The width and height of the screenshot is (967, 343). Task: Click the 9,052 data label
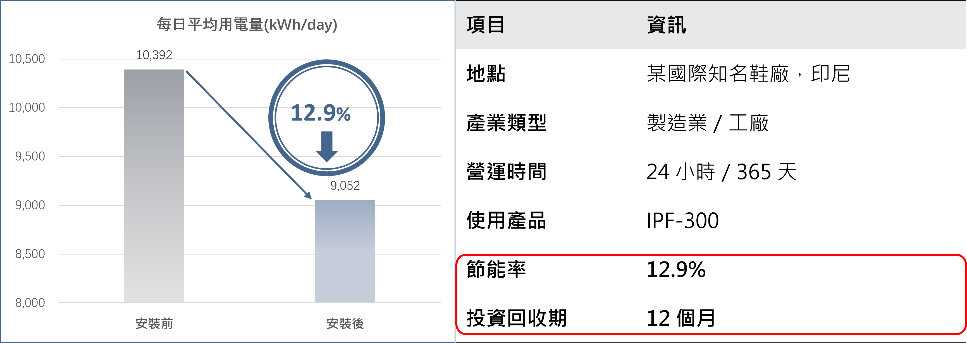click(345, 185)
